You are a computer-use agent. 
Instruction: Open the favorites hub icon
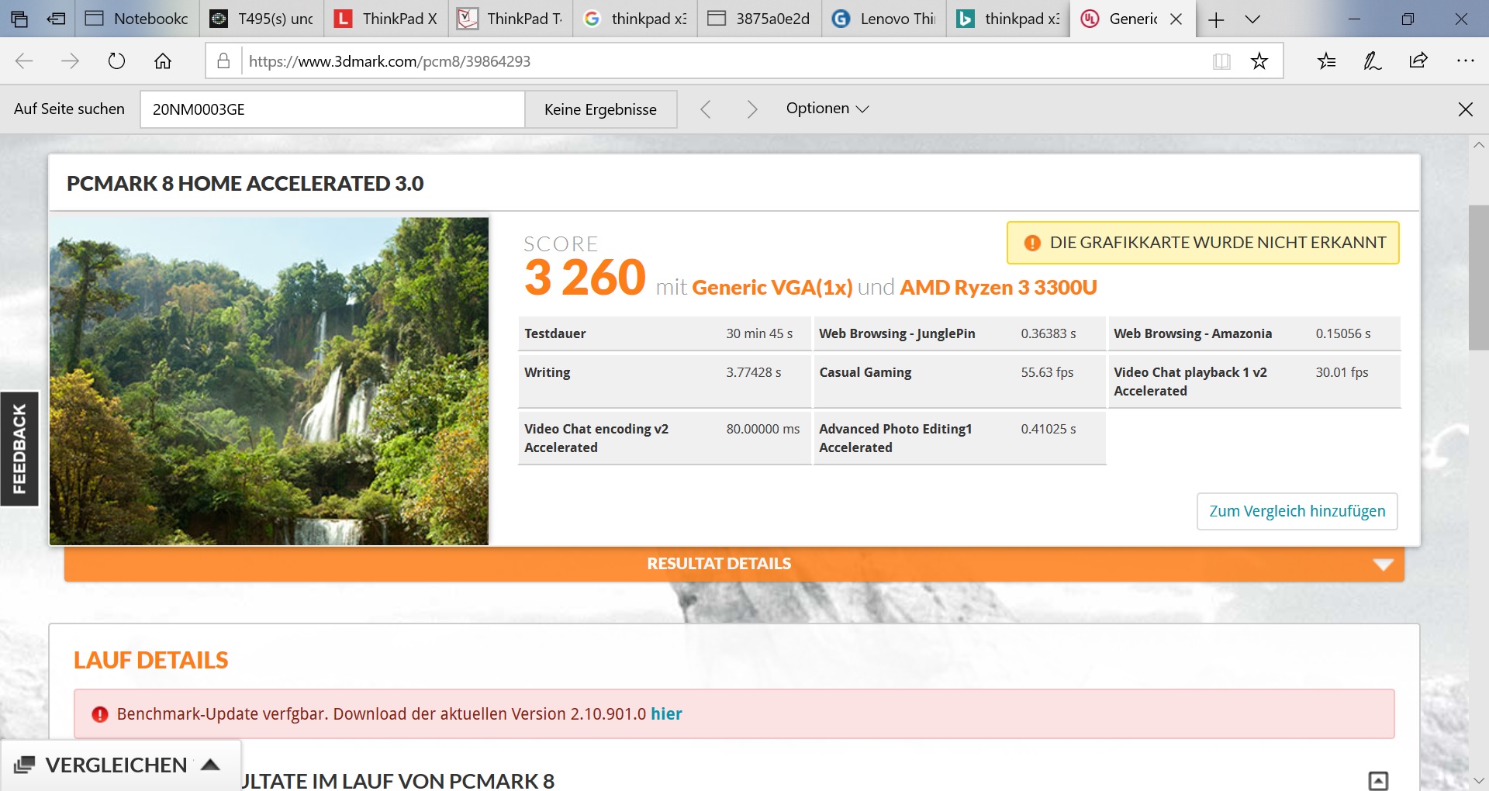[1326, 61]
